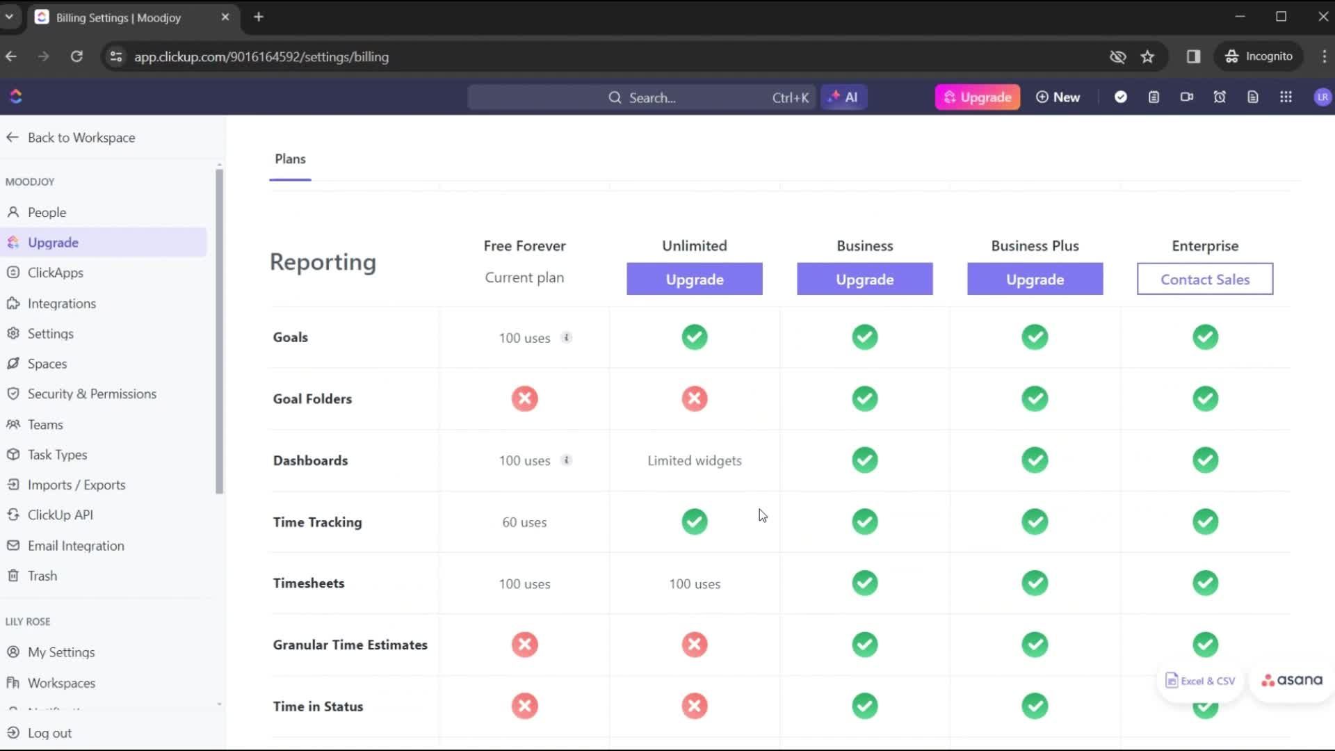Open Chrome three-dot menu
The image size is (1335, 751).
tap(1324, 57)
